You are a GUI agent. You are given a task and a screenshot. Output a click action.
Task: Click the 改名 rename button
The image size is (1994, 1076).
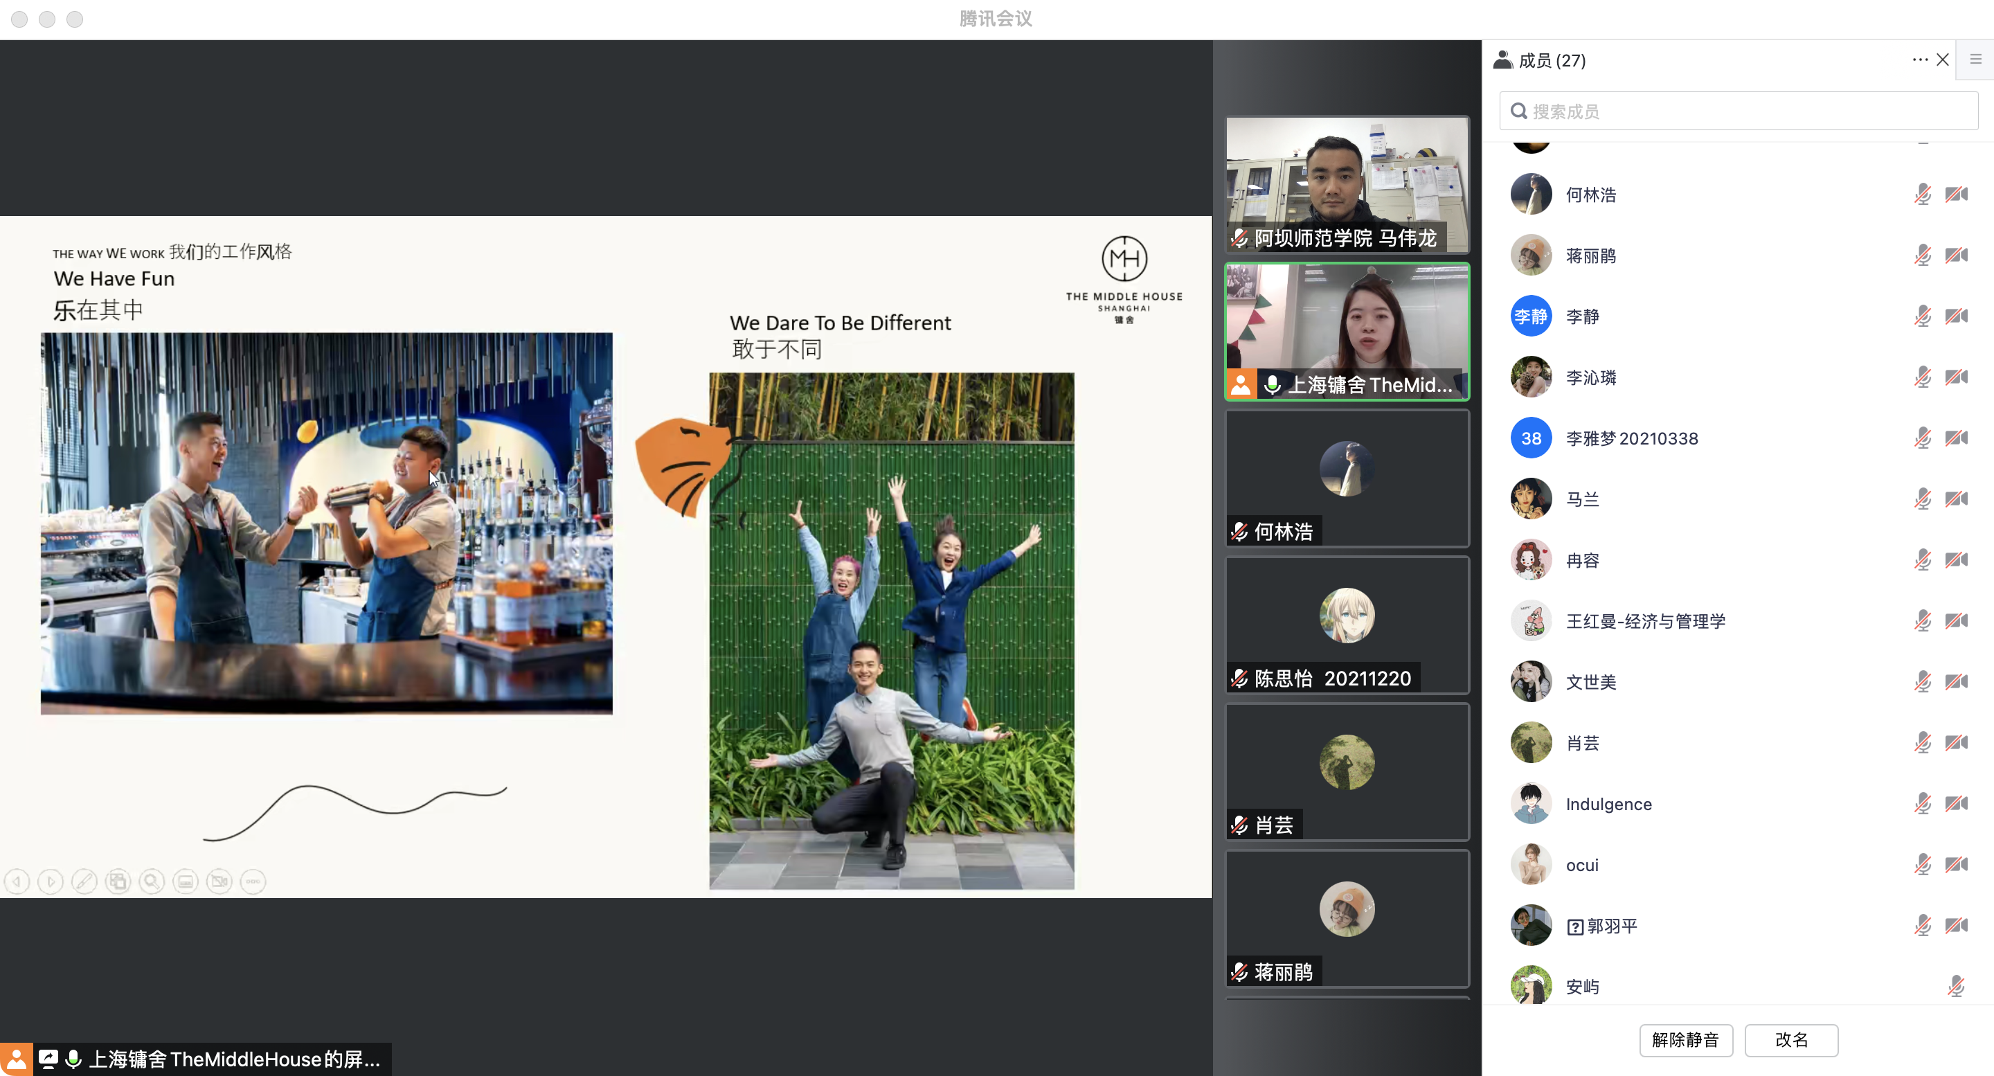click(x=1791, y=1039)
